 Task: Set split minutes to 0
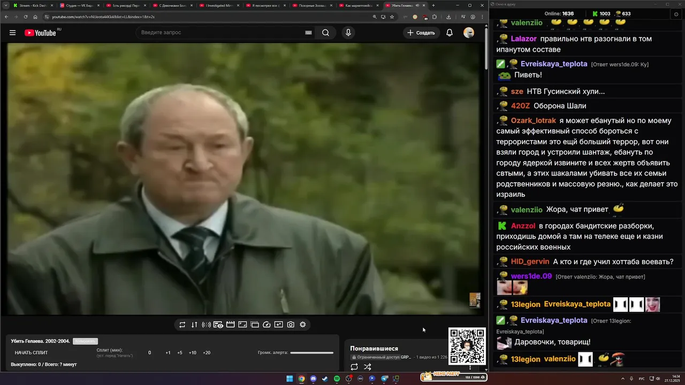point(150,353)
